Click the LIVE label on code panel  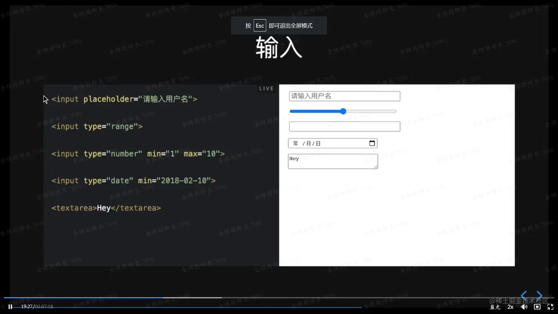(266, 89)
